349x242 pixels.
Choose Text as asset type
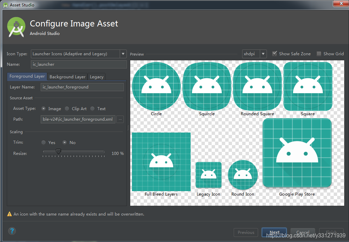pyautogui.click(x=92, y=109)
